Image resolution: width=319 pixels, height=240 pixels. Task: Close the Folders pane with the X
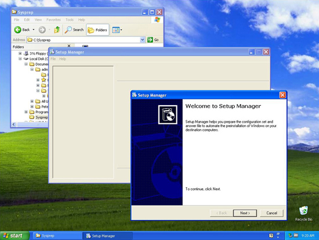tap(69, 46)
